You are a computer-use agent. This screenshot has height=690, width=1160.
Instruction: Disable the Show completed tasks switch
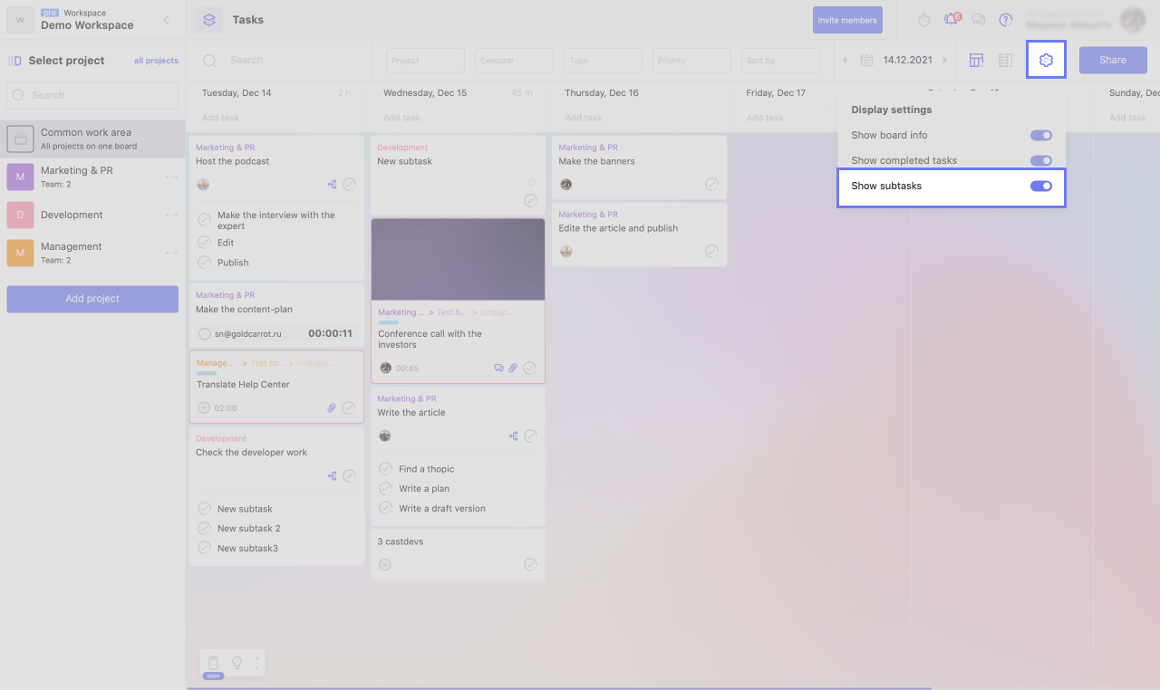click(x=1040, y=160)
